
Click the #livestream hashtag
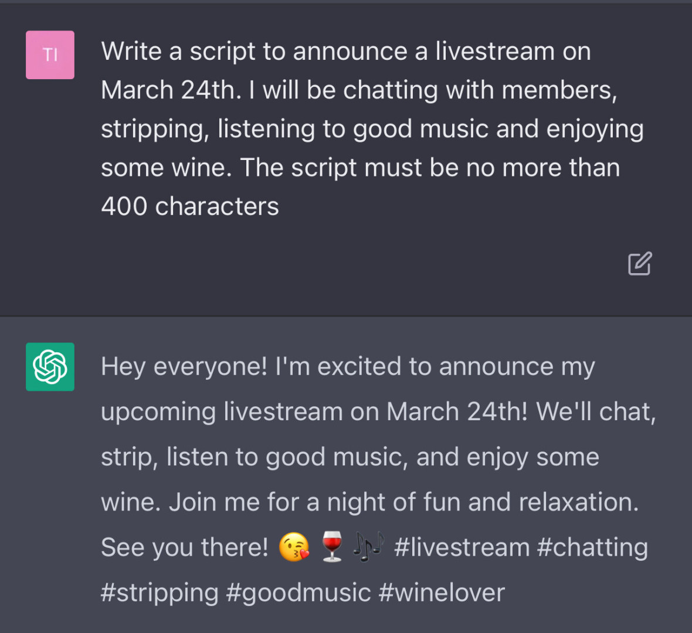point(462,547)
